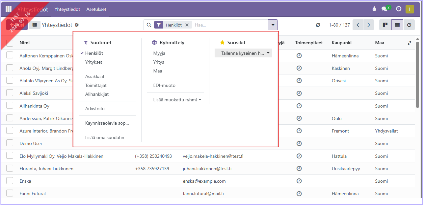The width and height of the screenshot is (423, 205).
Task: Open the conversations chat icon
Action: pyautogui.click(x=384, y=9)
